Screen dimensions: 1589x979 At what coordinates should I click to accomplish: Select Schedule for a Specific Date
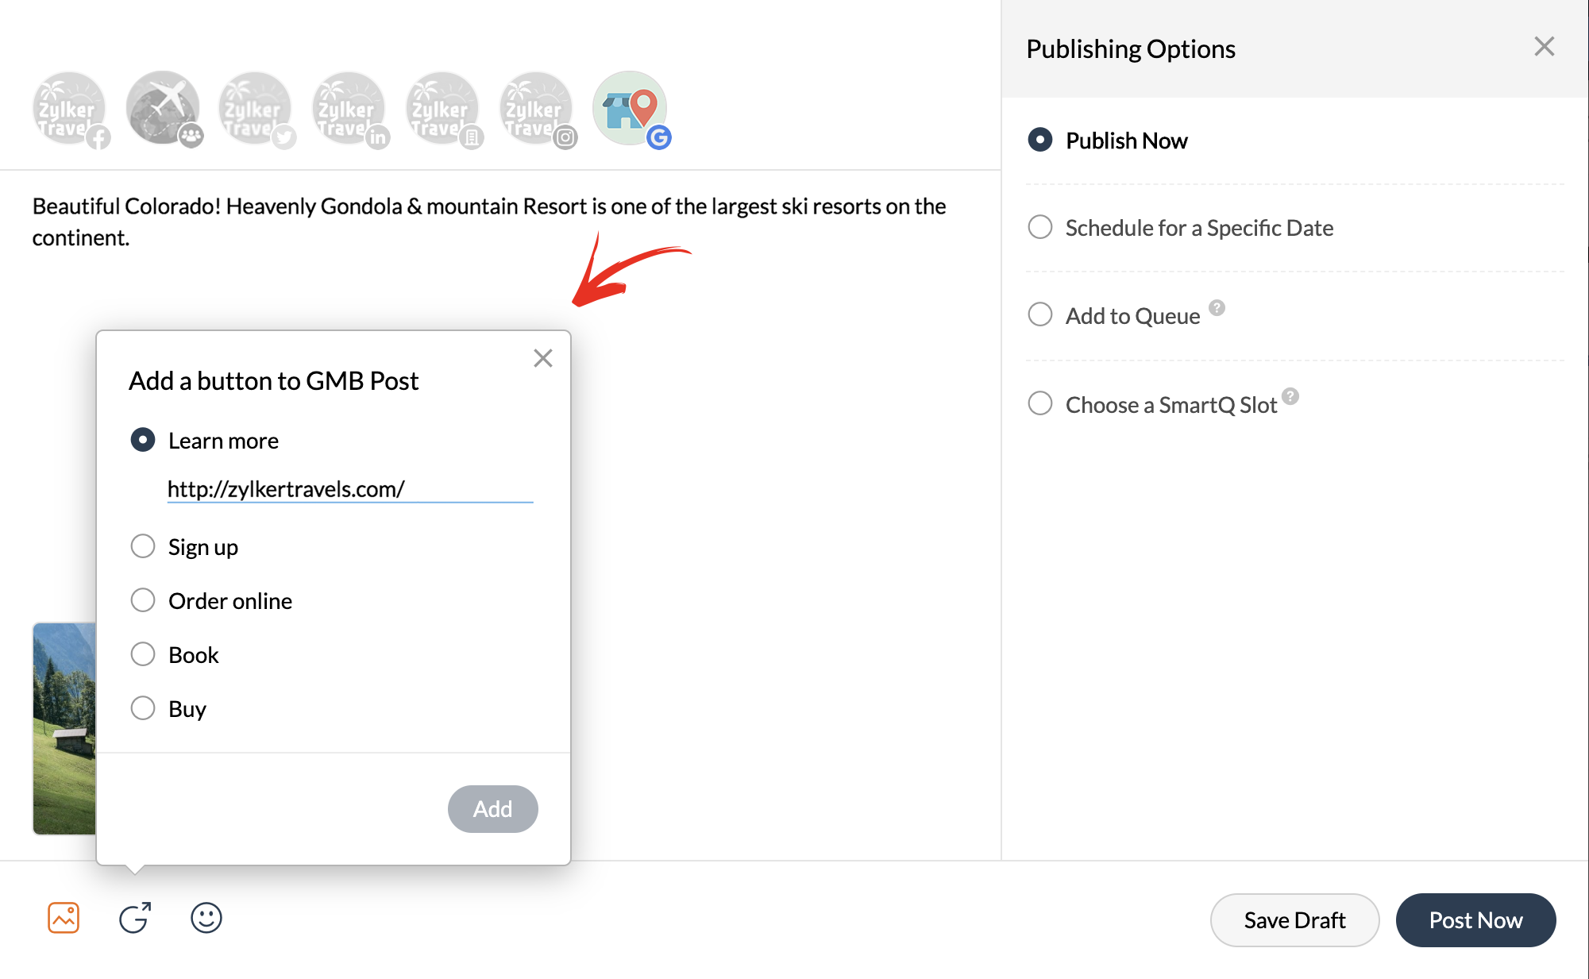pos(1040,227)
